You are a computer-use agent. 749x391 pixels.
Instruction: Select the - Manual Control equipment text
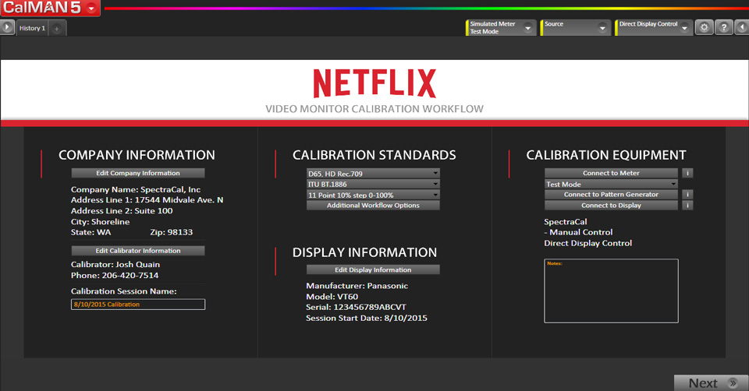click(x=578, y=232)
